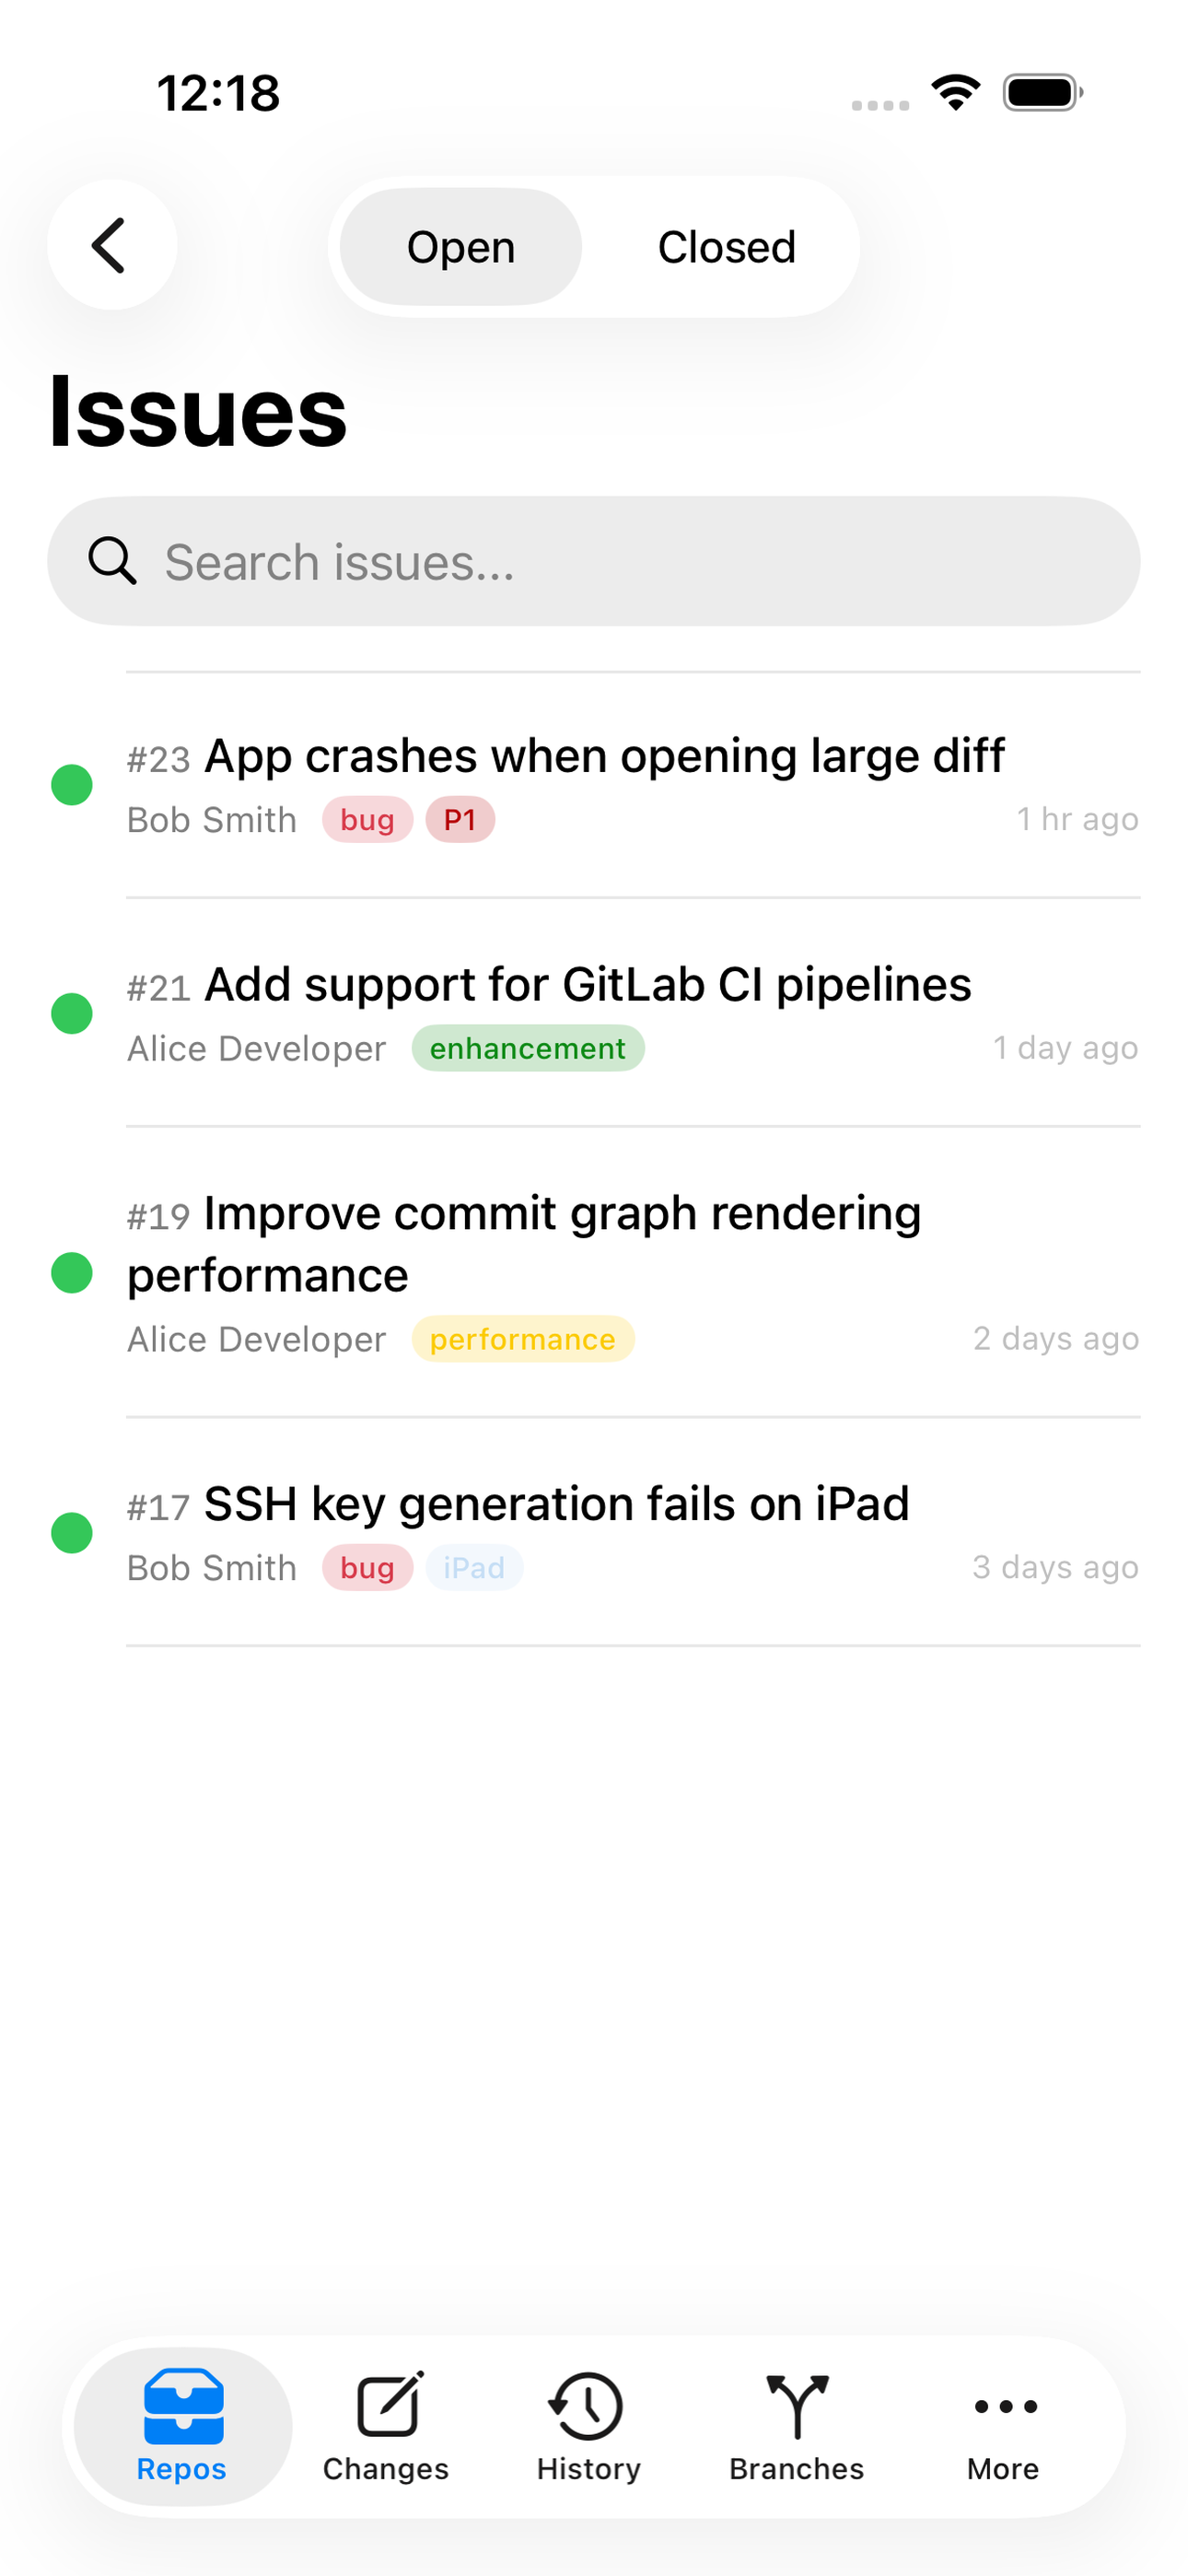
Task: Click the green status dot of issue #23
Action: pos(72,785)
